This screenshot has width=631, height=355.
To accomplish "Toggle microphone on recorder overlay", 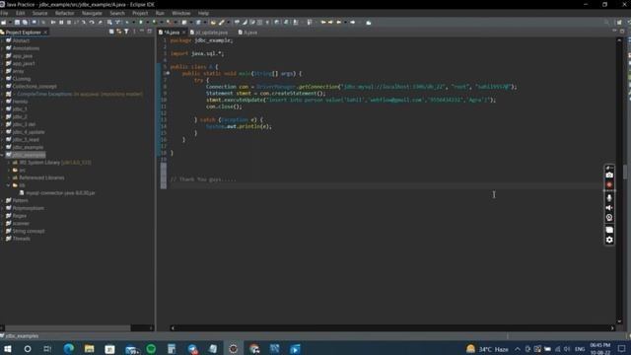I will tap(609, 197).
